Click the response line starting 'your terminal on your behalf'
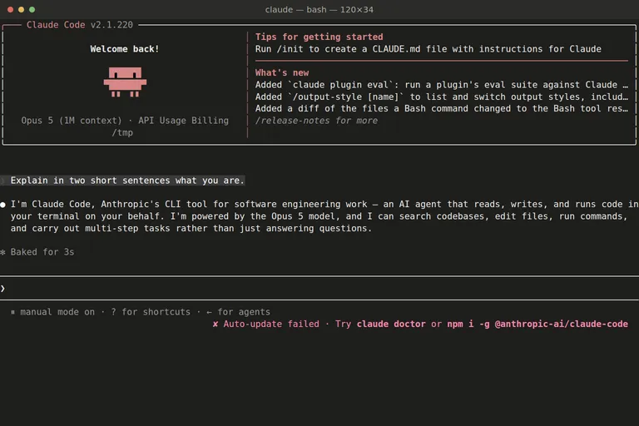639x426 pixels. (319, 216)
